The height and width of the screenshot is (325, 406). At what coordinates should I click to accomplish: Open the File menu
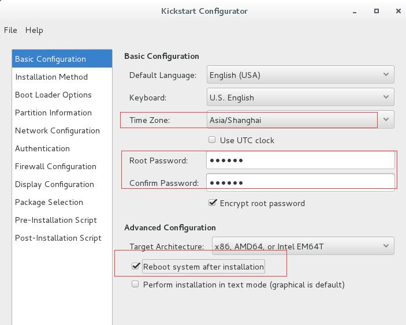(x=10, y=30)
